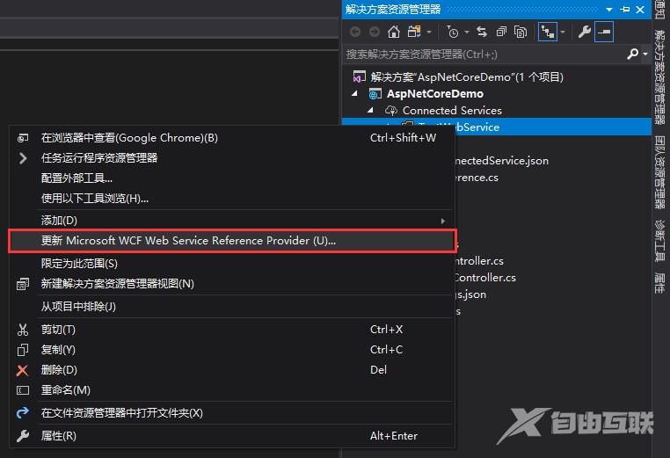Open the Pending Changes Filter dropdown arrow
The image size is (670, 458).
[x=467, y=32]
